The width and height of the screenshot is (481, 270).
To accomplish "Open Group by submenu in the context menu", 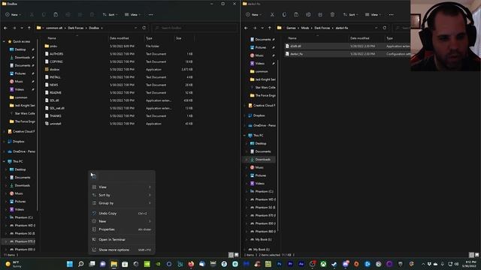I will 122,203.
